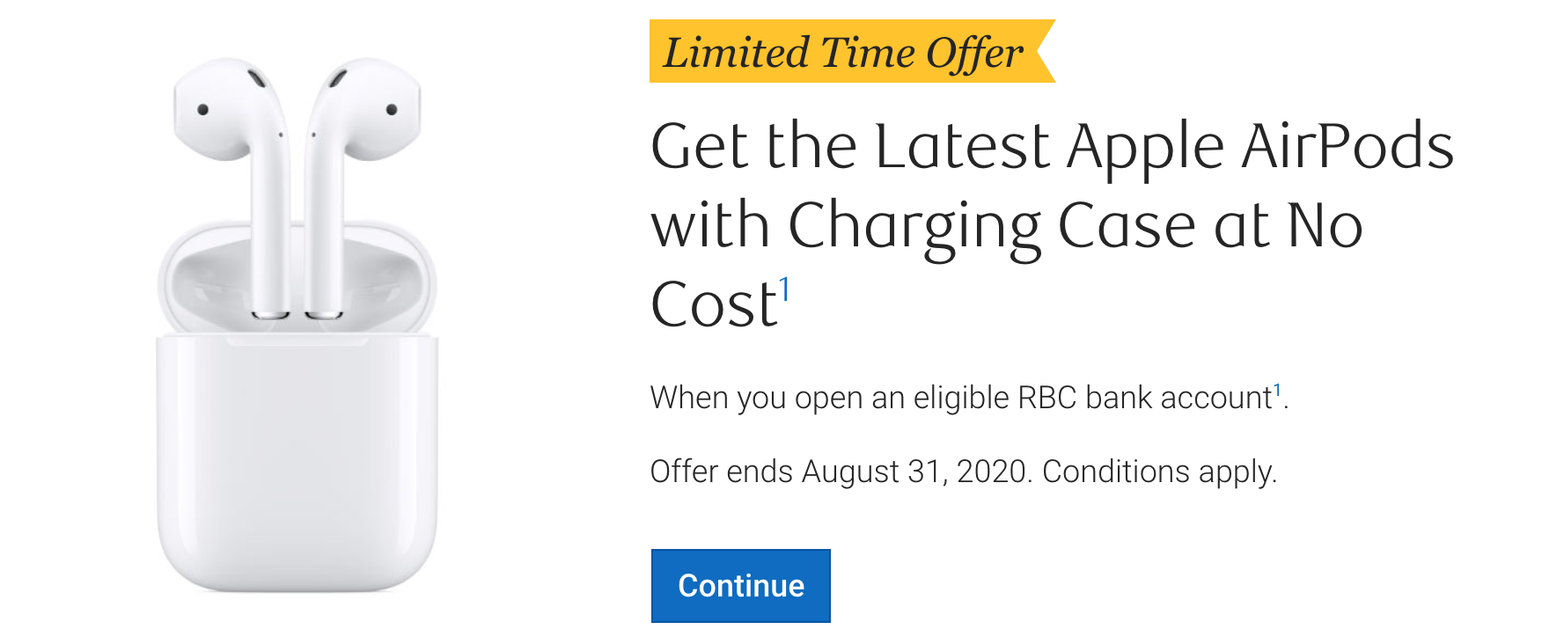
Task: Click the word Cost in the headline
Action: pos(714,304)
